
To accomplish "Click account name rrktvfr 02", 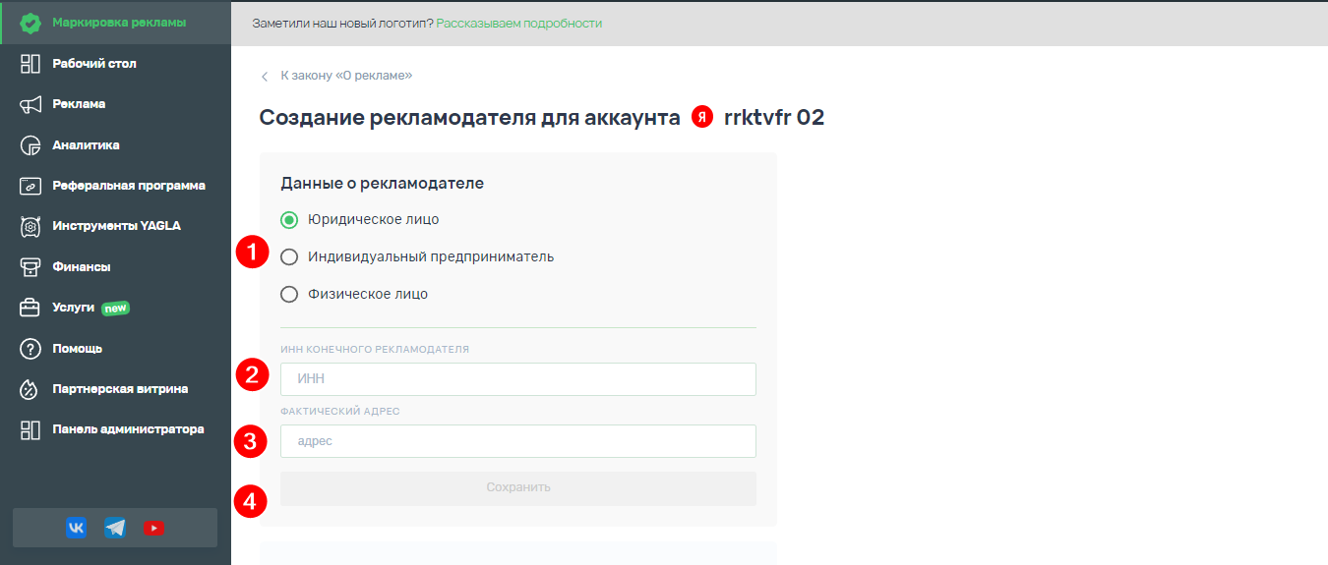I will 774,118.
